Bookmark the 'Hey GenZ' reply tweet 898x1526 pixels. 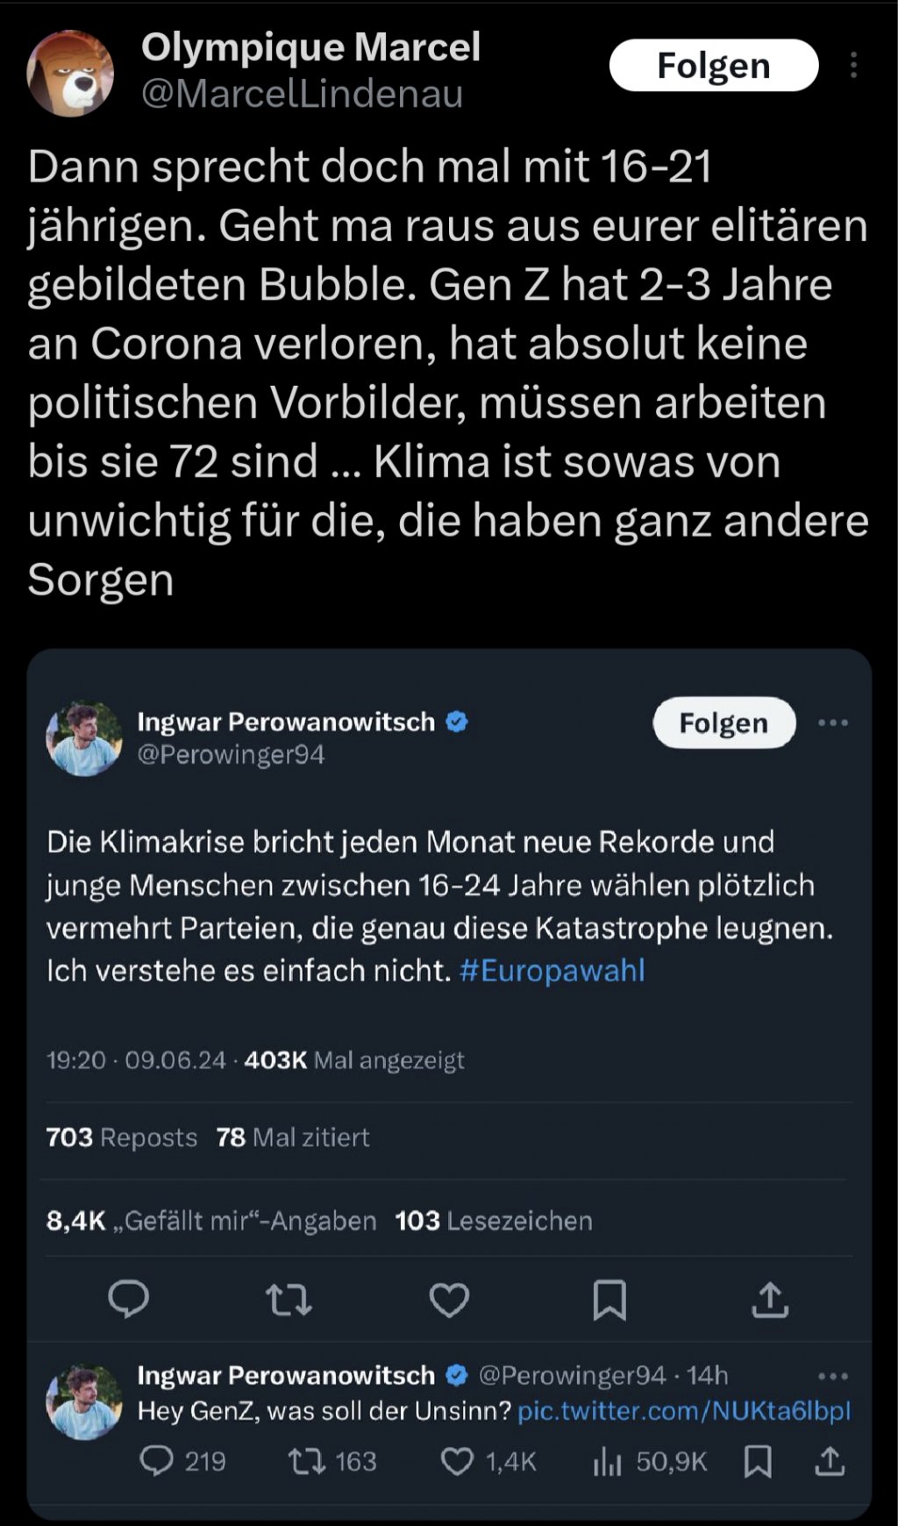tap(758, 1461)
